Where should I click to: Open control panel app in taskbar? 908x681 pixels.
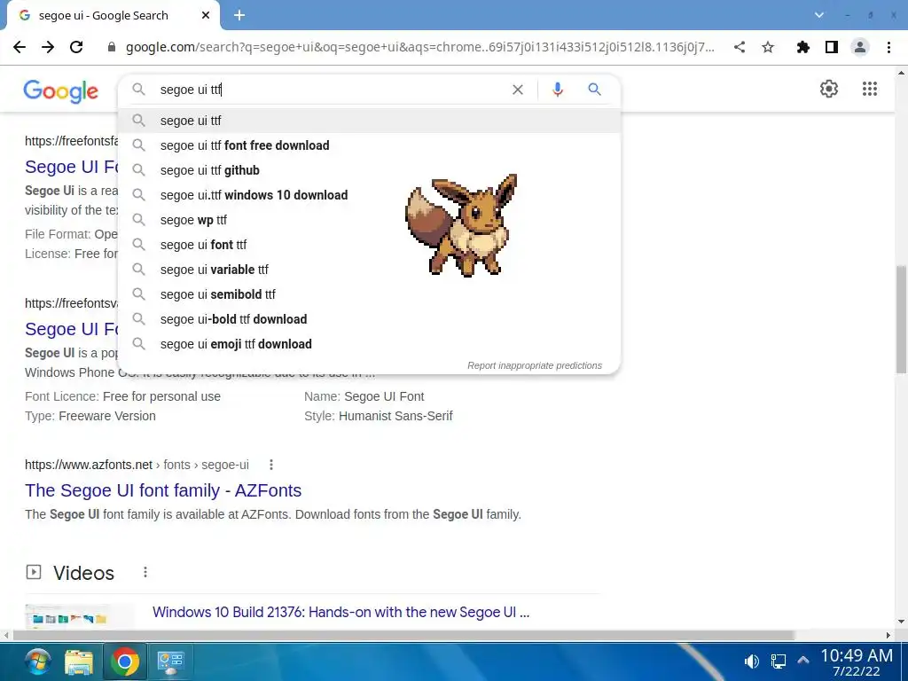point(170,661)
